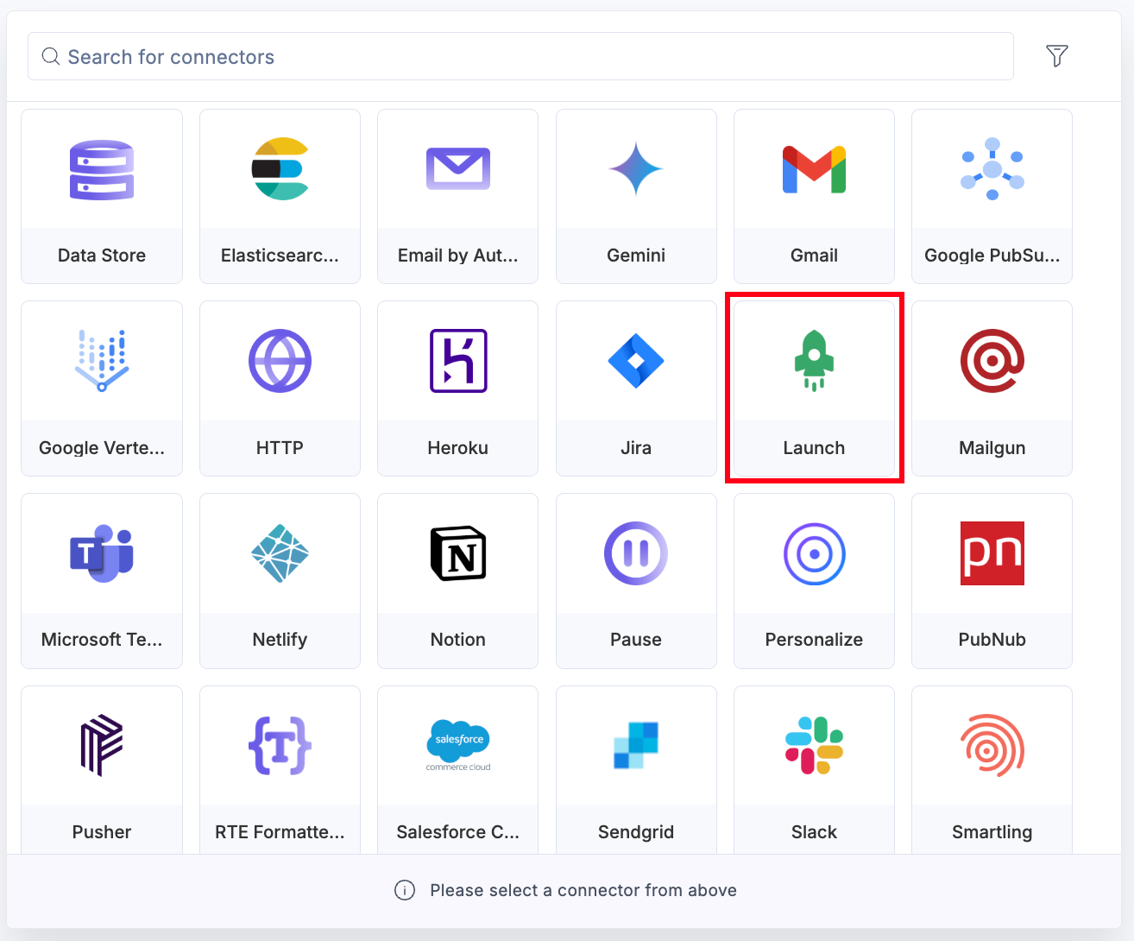This screenshot has width=1134, height=941.
Task: Click the search magnifier icon
Action: pos(51,56)
